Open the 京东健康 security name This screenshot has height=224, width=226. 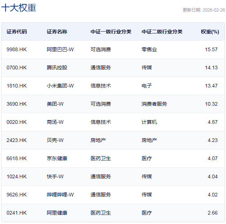[x=57, y=158]
